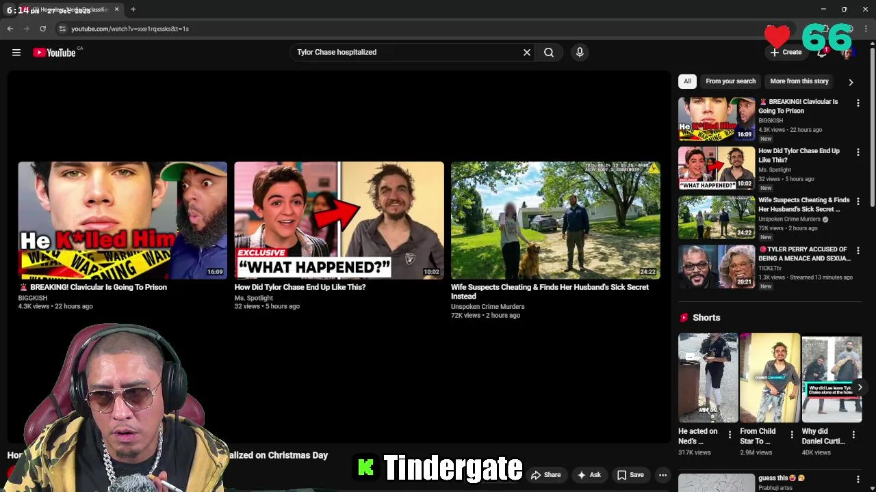Click the address bar URL
Viewport: 876px width, 492px height.
click(x=130, y=29)
